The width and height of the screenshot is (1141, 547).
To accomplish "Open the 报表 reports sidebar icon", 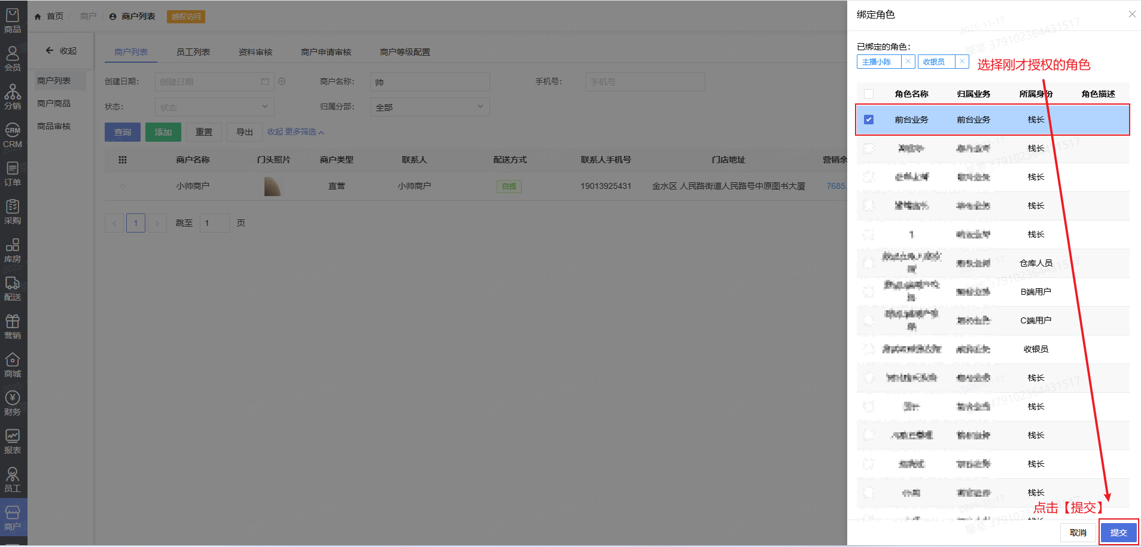I will (x=13, y=442).
